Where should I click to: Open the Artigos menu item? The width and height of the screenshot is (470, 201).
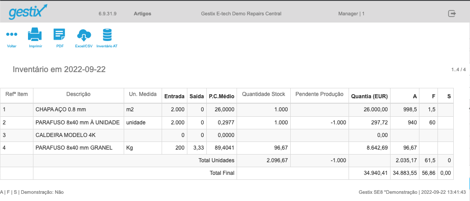click(x=142, y=14)
